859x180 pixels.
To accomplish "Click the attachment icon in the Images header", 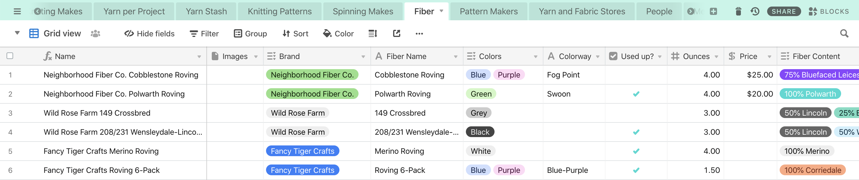I will 215,56.
